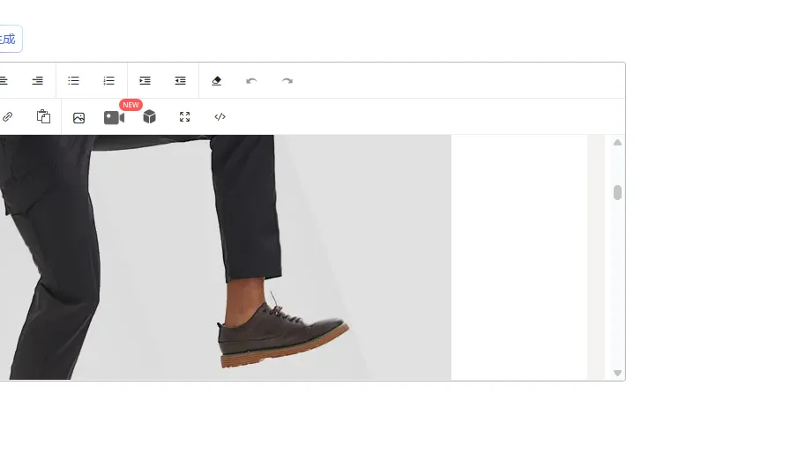Screen dimensions: 805x467
Task: Align text to the right
Action: click(38, 80)
